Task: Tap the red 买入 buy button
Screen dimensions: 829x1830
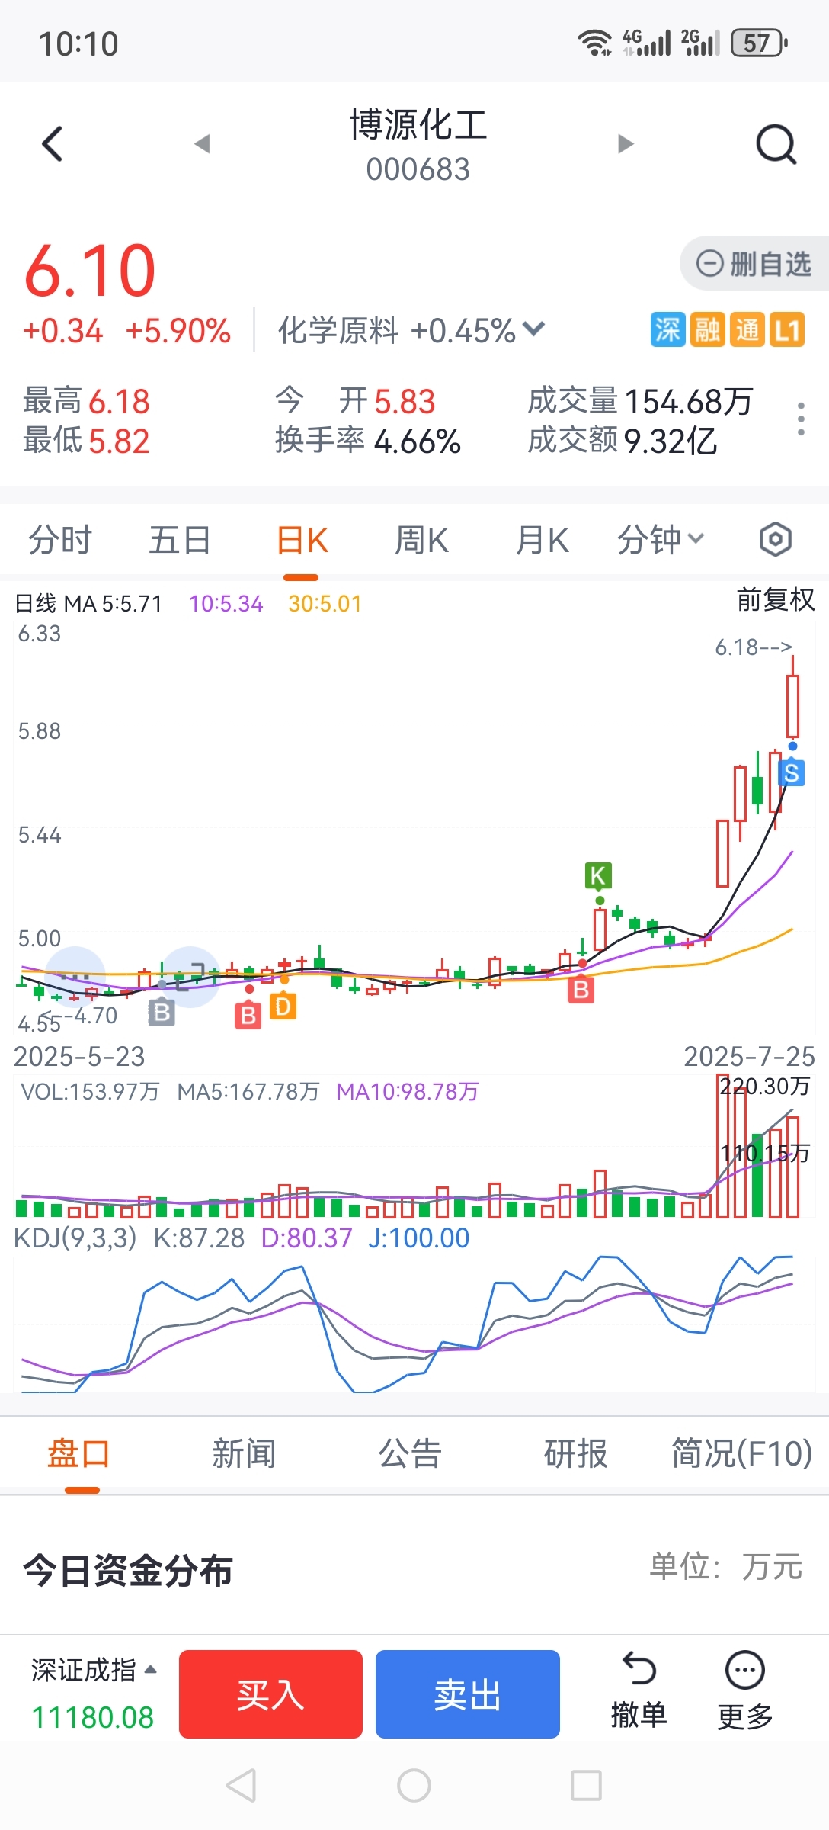Action: (x=270, y=1694)
